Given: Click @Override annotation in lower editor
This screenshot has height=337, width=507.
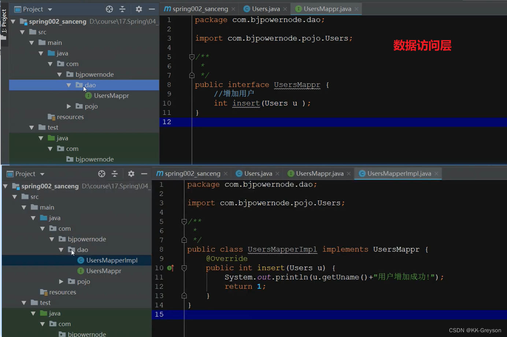Looking at the screenshot, I should pyautogui.click(x=227, y=259).
